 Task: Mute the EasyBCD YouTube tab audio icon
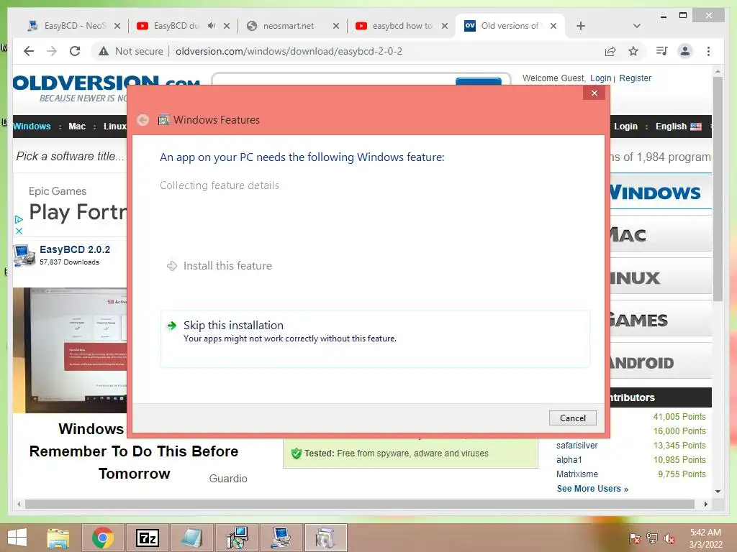click(x=211, y=26)
